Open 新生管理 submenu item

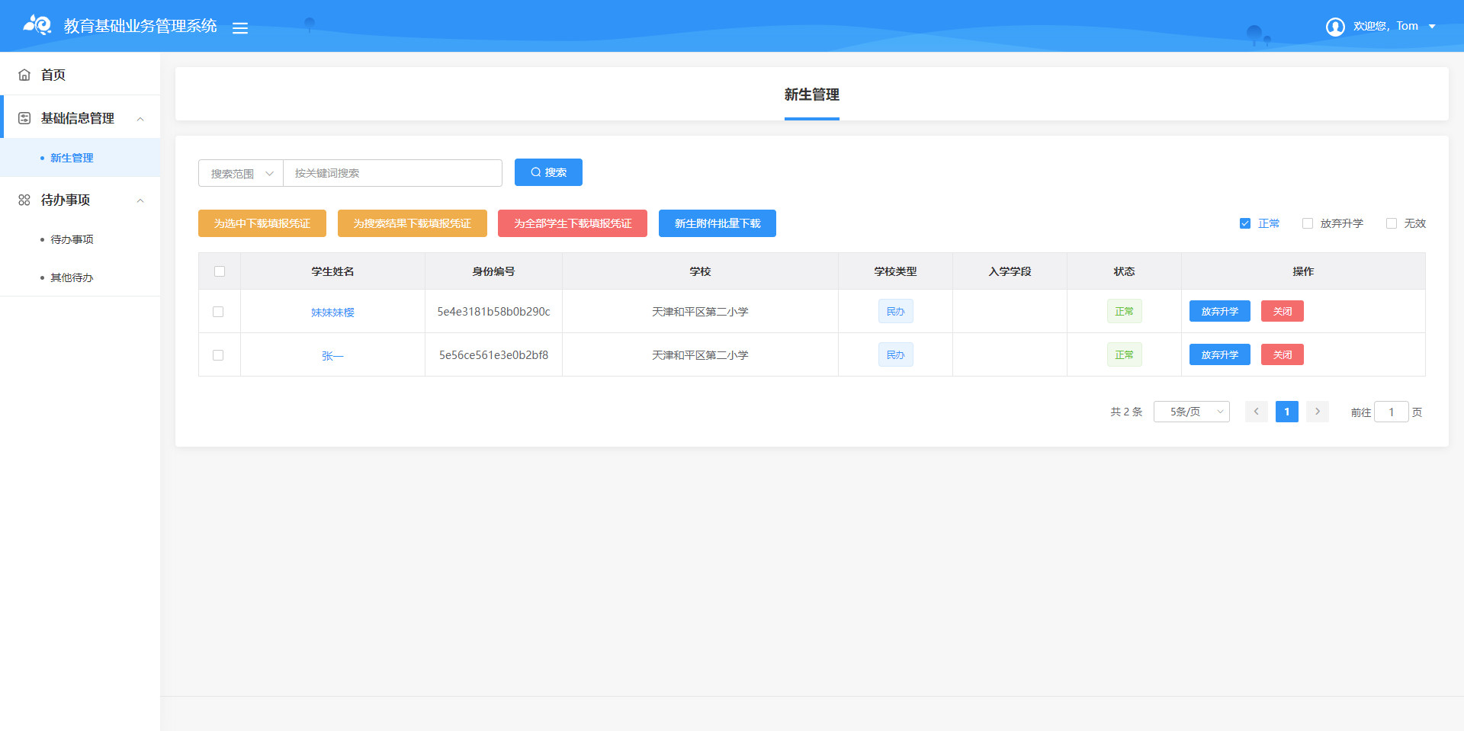(80, 158)
